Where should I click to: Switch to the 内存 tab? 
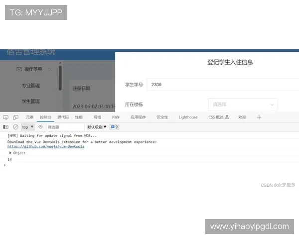coord(116,117)
